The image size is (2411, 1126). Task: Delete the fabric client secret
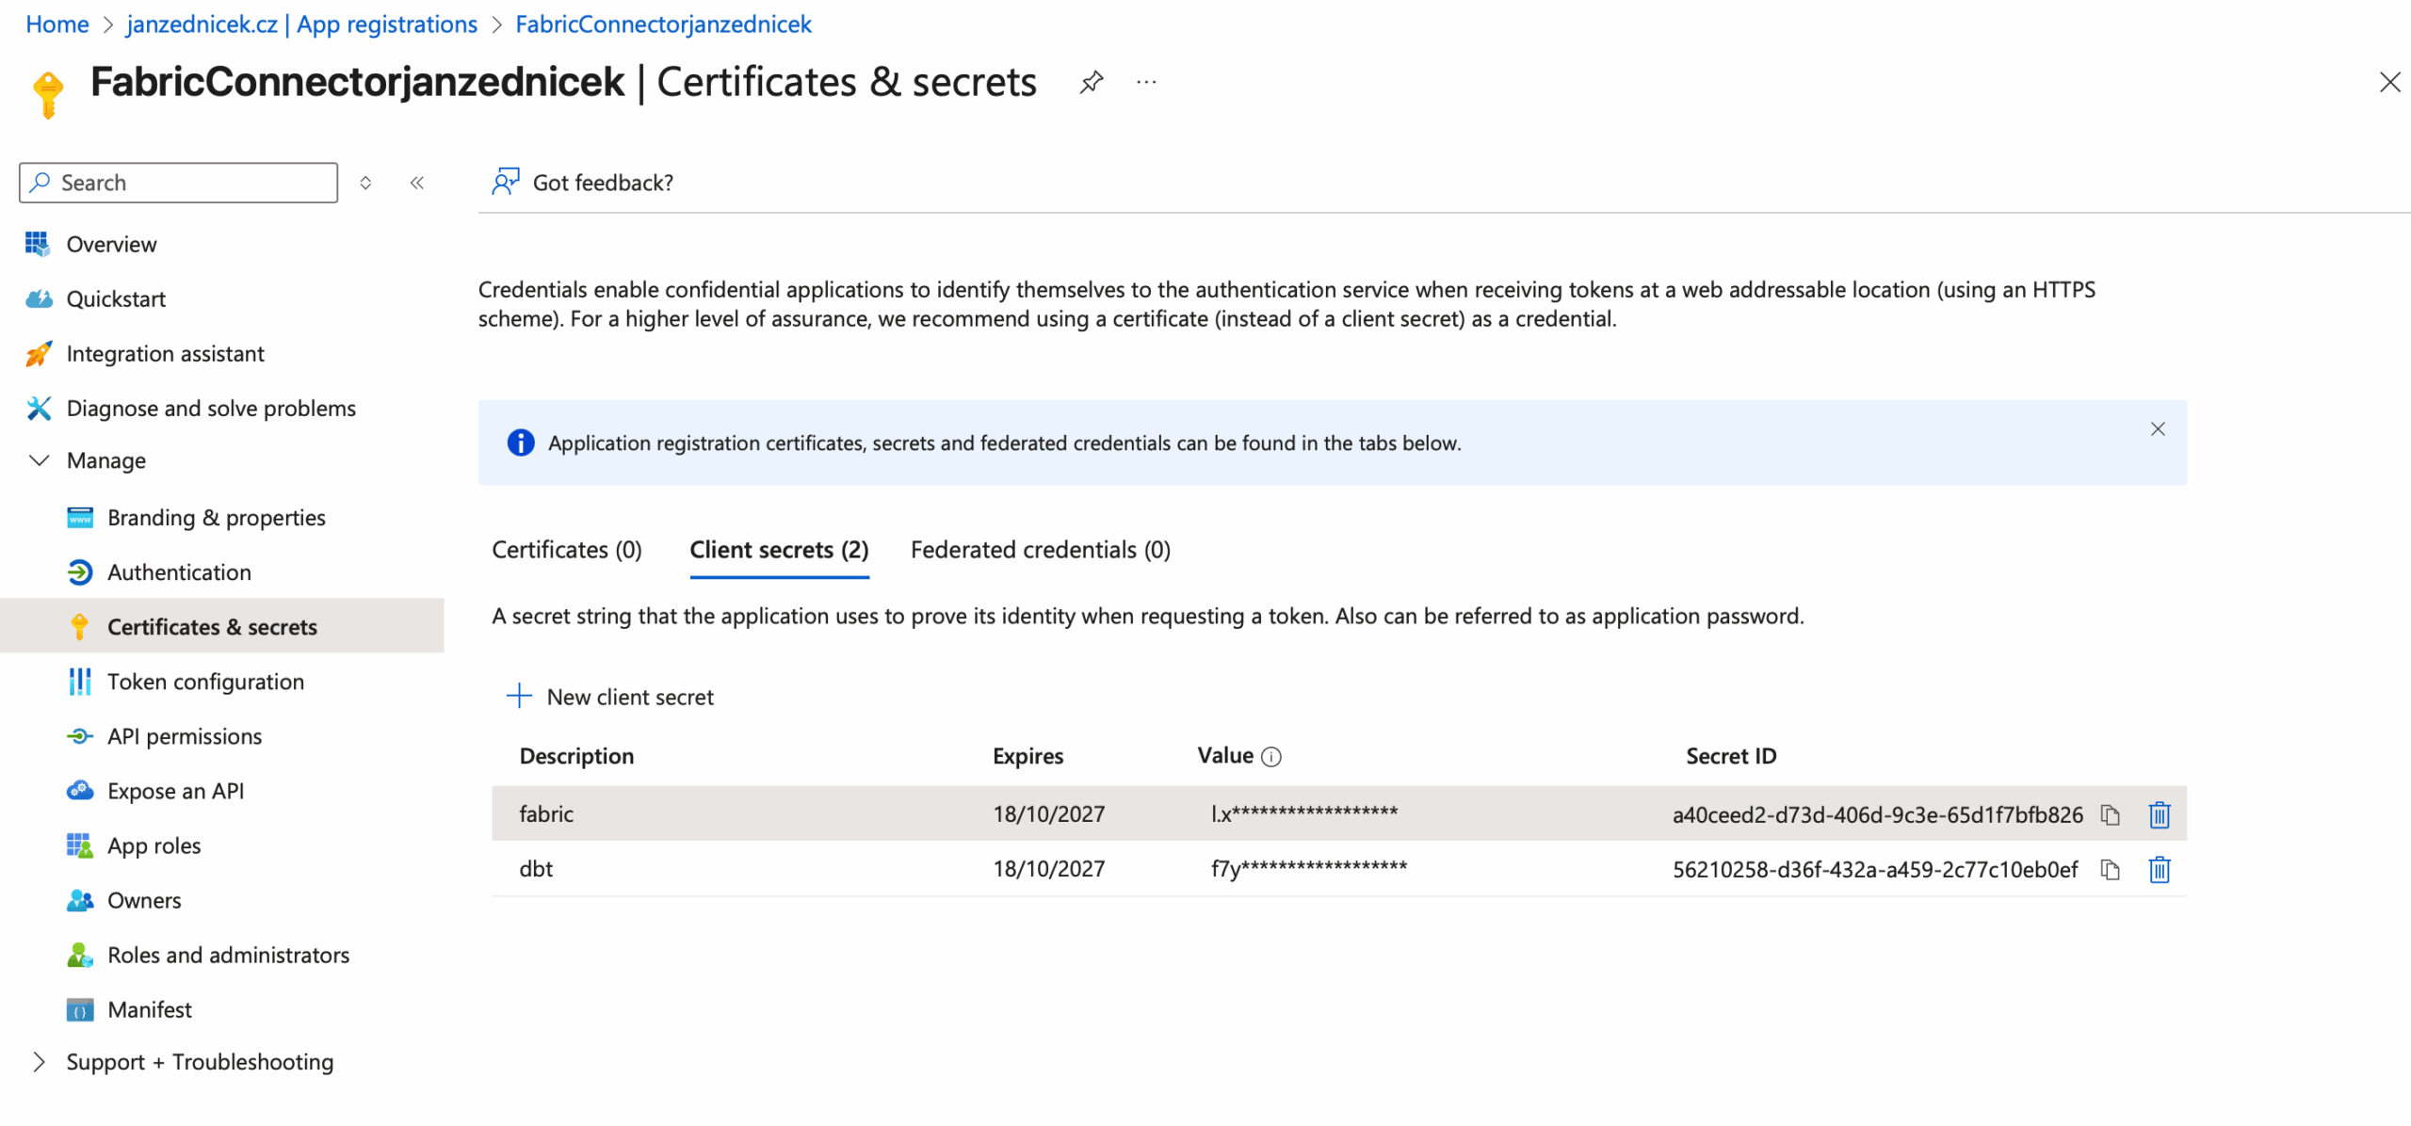[x=2159, y=815]
